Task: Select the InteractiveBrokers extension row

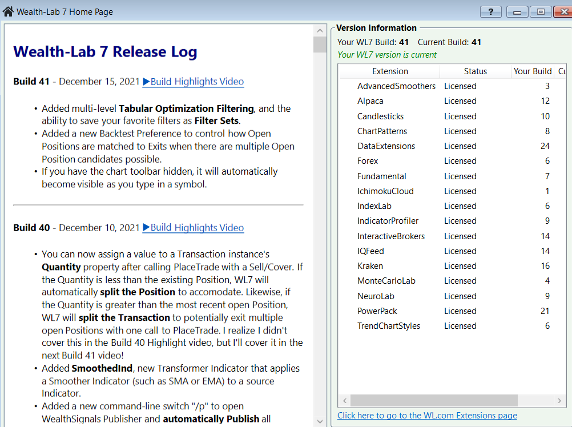Action: click(390, 236)
